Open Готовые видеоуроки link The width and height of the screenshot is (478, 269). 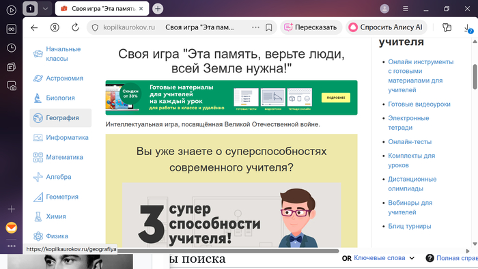tap(419, 104)
